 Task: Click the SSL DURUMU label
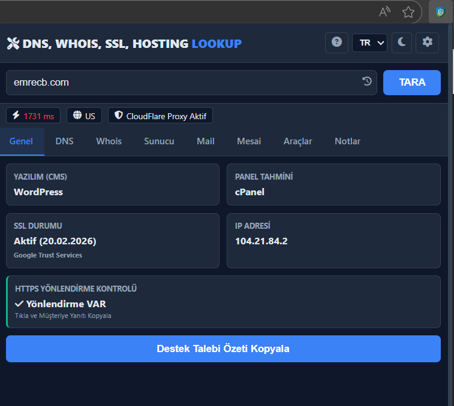pos(38,226)
